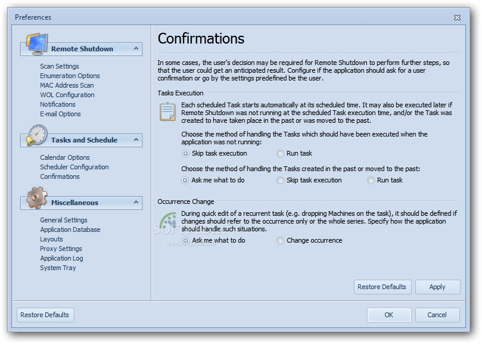The height and width of the screenshot is (344, 482).
Task: Click the Occurrence Change section label
Action: (186, 202)
